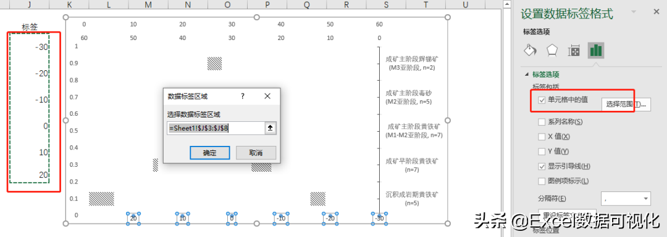The height and width of the screenshot is (237, 667).
Task: Select column K header
Action: click(x=69, y=4)
